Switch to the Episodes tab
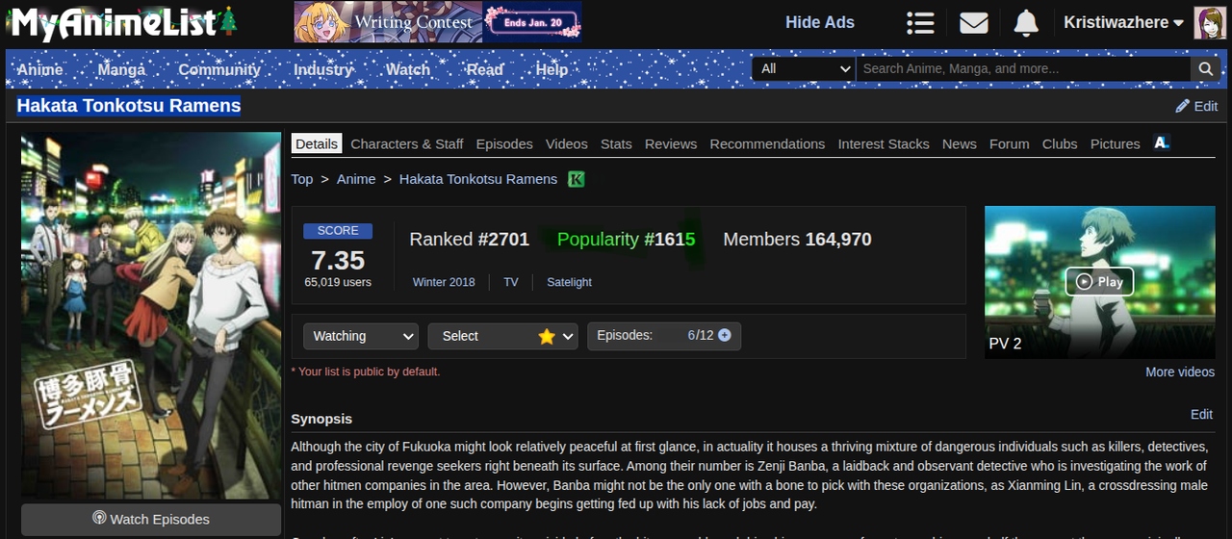 504,143
